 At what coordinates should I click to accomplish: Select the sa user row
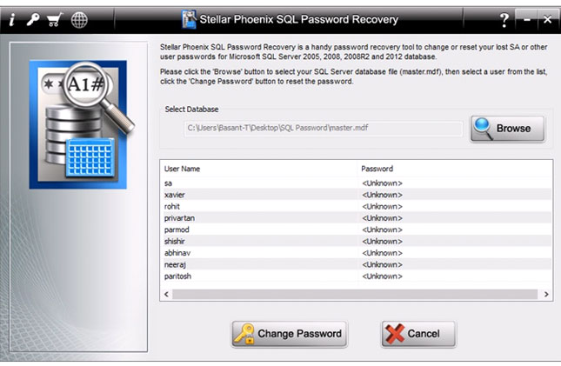coord(356,183)
